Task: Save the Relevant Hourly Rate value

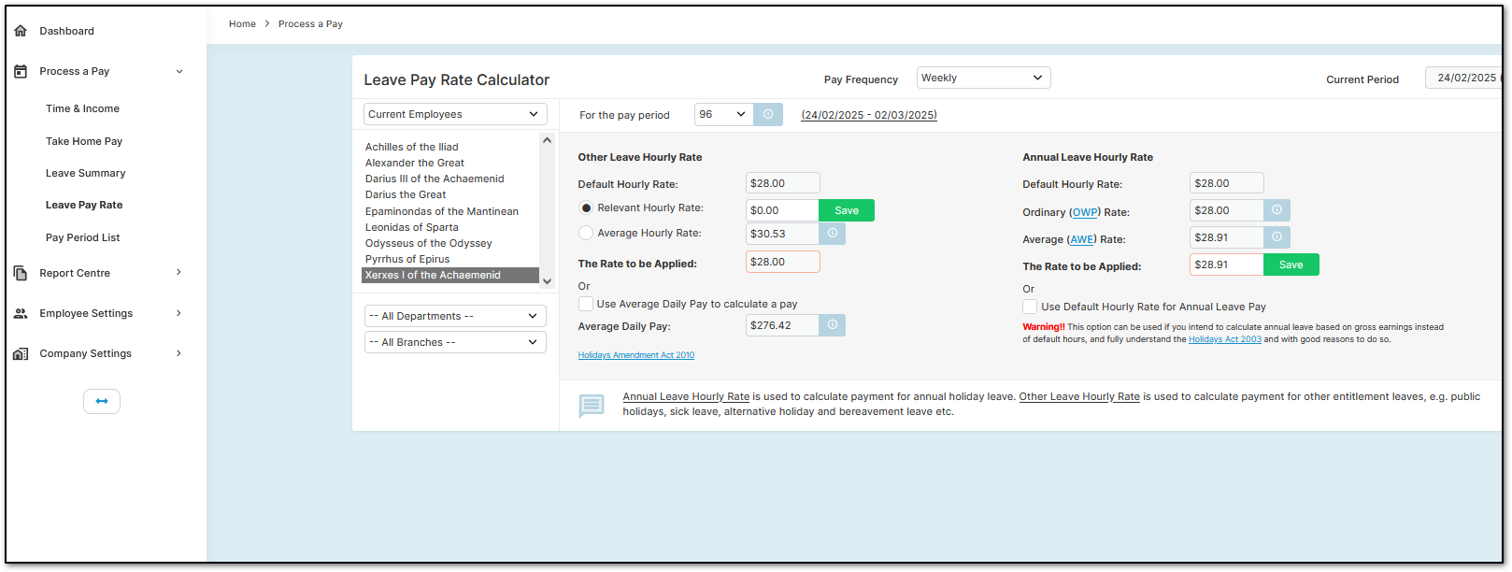Action: coord(847,210)
